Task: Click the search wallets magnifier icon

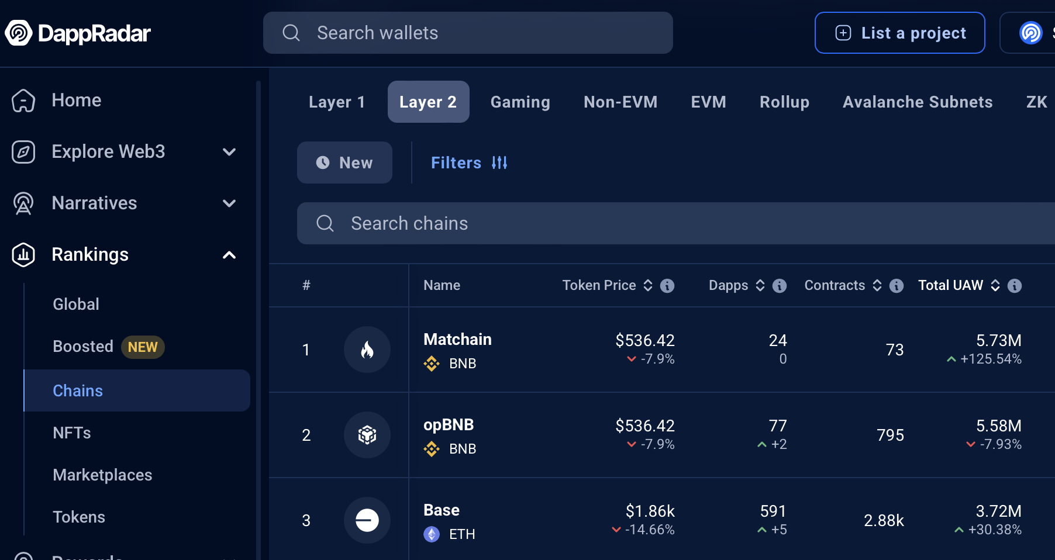Action: 291,33
